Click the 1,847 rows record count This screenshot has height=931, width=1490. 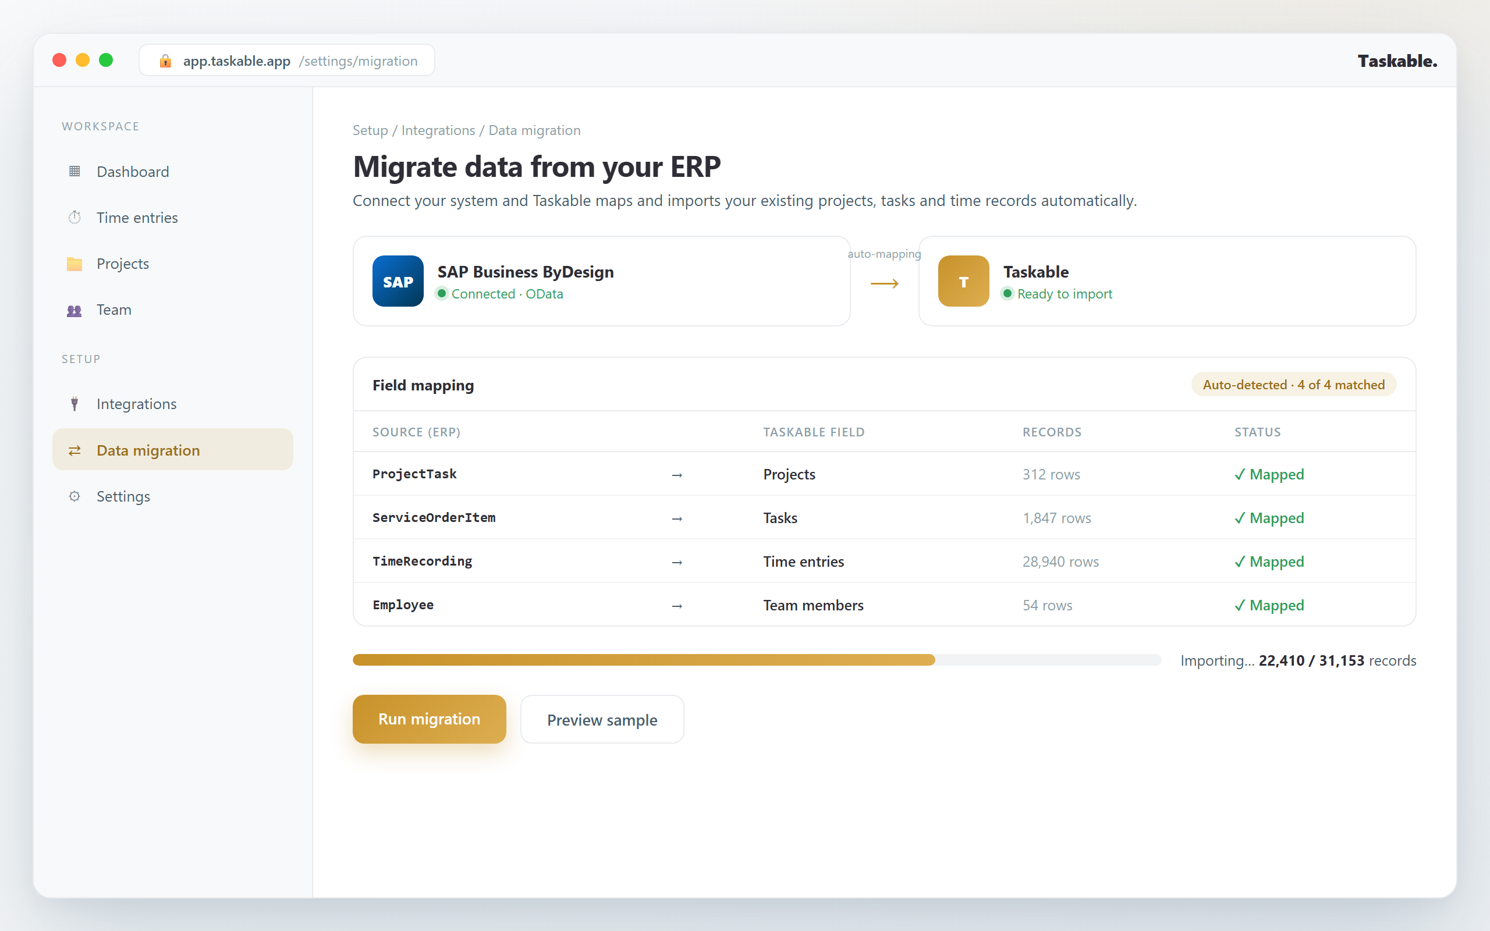pos(1056,518)
